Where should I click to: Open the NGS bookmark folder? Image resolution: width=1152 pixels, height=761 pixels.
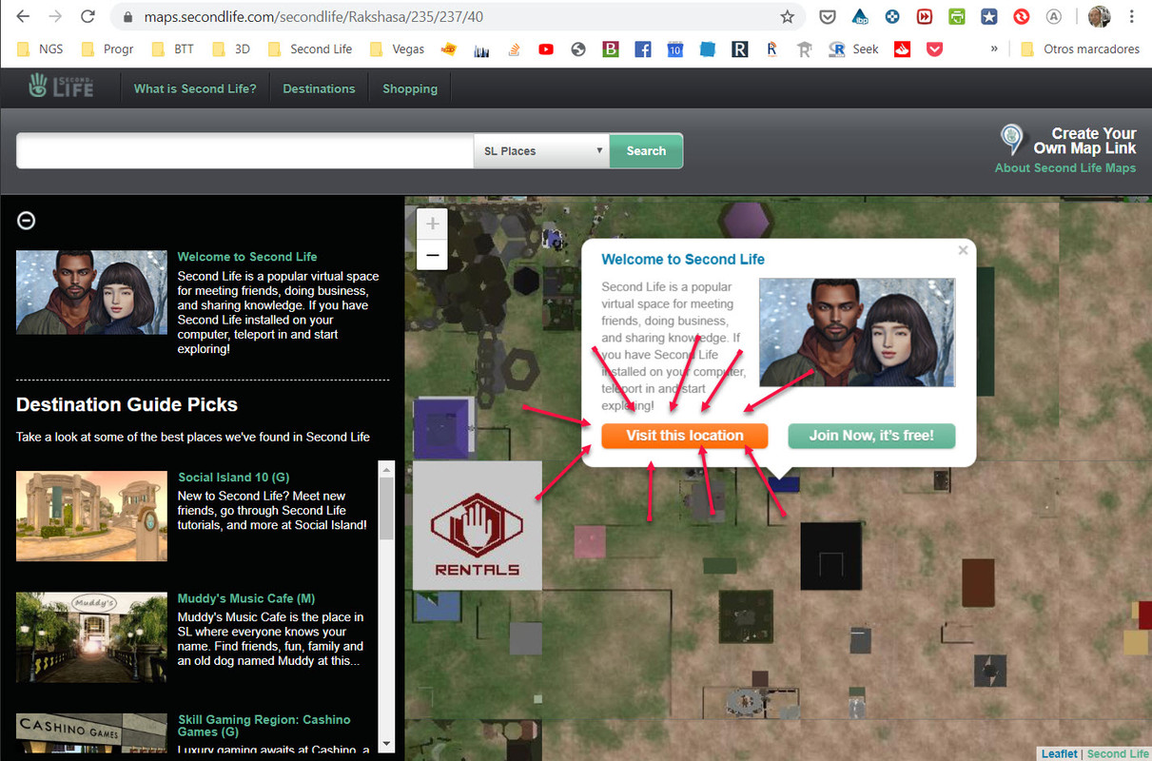(41, 49)
